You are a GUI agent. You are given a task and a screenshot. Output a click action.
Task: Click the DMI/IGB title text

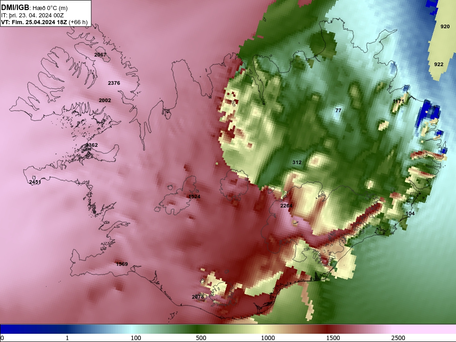[15, 8]
